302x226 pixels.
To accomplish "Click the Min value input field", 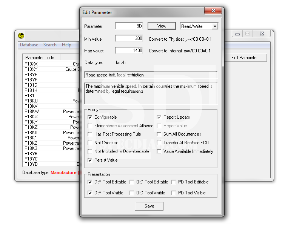I will pos(129,38).
